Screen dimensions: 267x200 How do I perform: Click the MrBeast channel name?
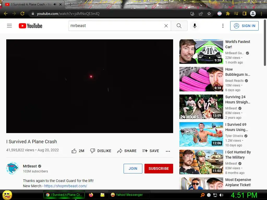[30, 166]
